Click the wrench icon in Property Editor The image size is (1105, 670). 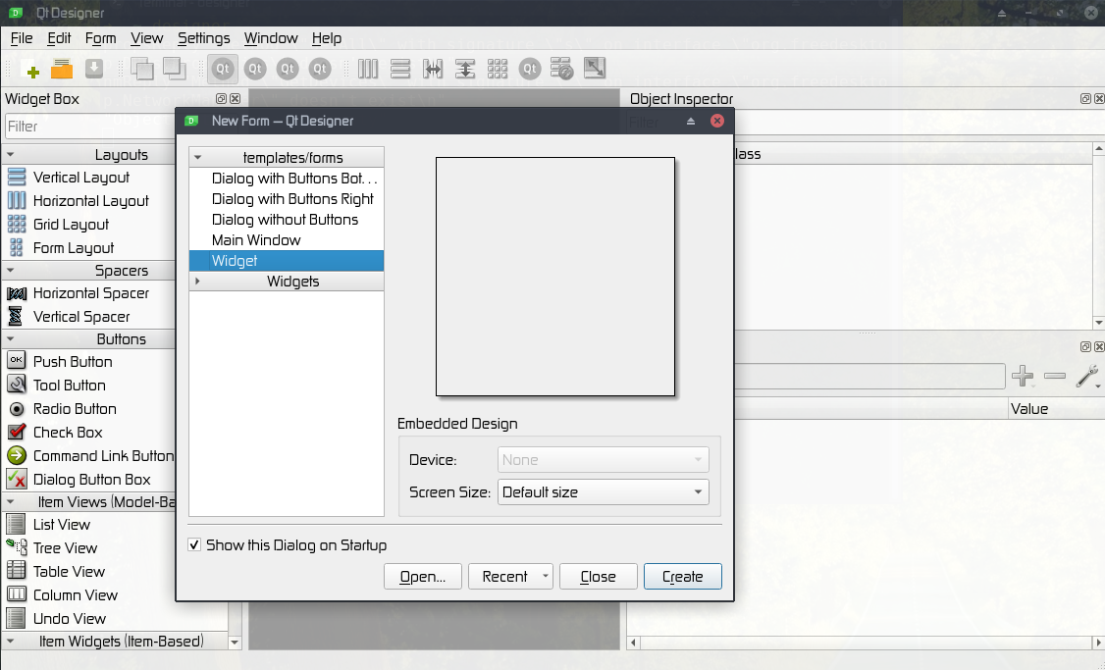point(1086,376)
